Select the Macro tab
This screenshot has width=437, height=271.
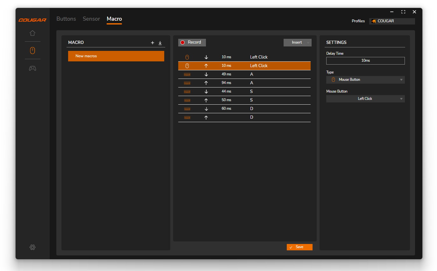pos(114,19)
